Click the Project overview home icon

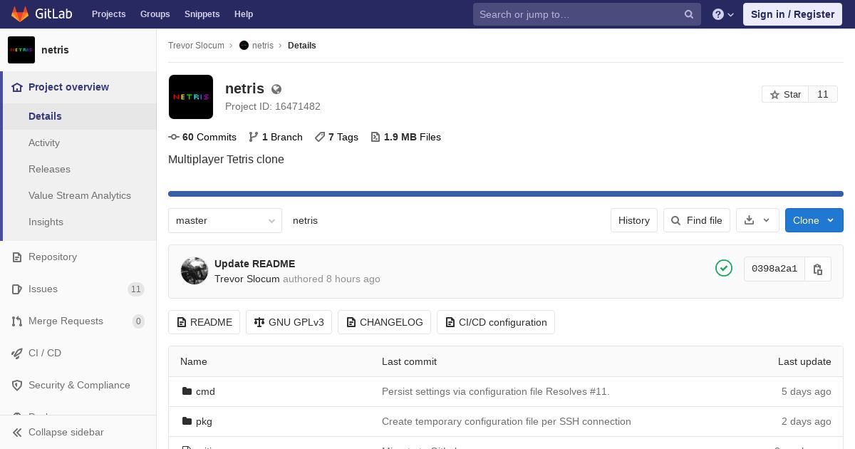pos(17,87)
